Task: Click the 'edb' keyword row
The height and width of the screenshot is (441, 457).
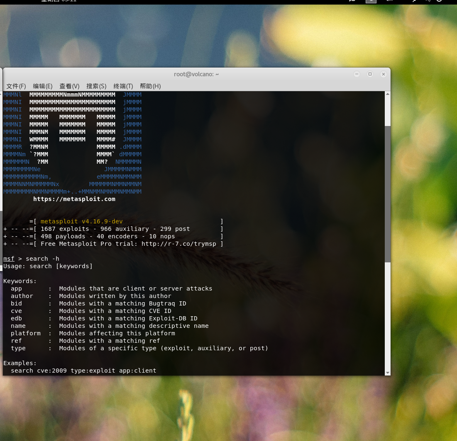Action: point(104,318)
